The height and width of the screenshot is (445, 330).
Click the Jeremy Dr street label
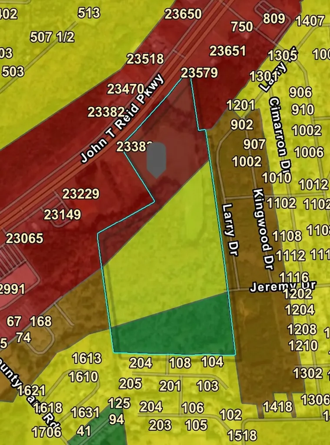click(283, 286)
